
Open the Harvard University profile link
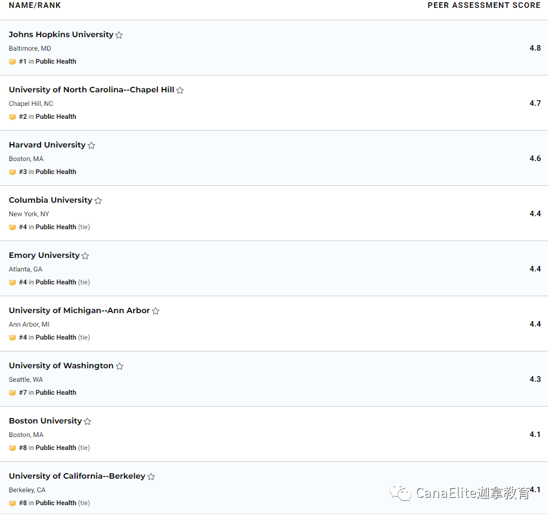(x=47, y=145)
